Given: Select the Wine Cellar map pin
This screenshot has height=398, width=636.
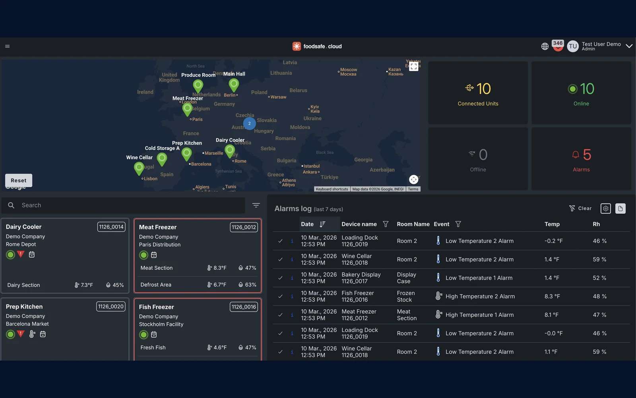Looking at the screenshot, I should point(139,169).
